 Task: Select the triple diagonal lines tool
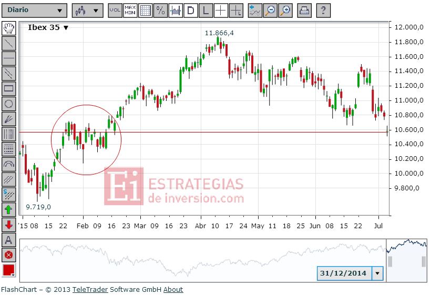(9, 179)
